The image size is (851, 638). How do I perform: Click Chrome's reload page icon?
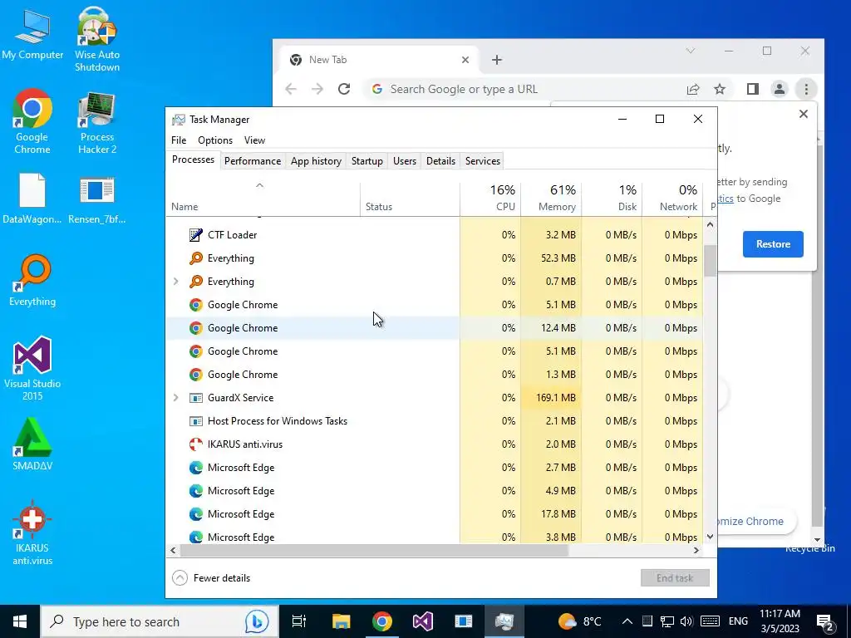coord(344,89)
